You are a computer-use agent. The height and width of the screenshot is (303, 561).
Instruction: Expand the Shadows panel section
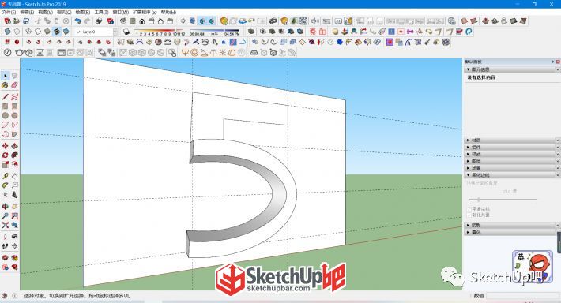512,225
